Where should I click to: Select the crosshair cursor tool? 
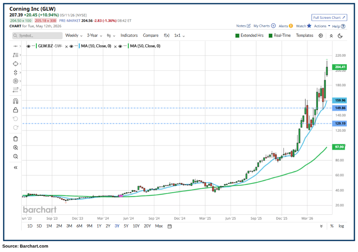pos(16,46)
